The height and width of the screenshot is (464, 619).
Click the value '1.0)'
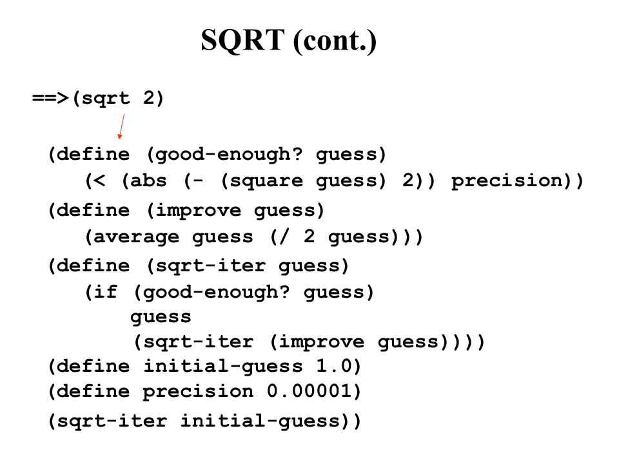tap(339, 367)
